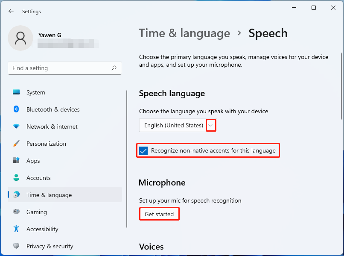The height and width of the screenshot is (256, 344).
Task: Click the Privacy & security shield icon
Action: click(x=16, y=246)
